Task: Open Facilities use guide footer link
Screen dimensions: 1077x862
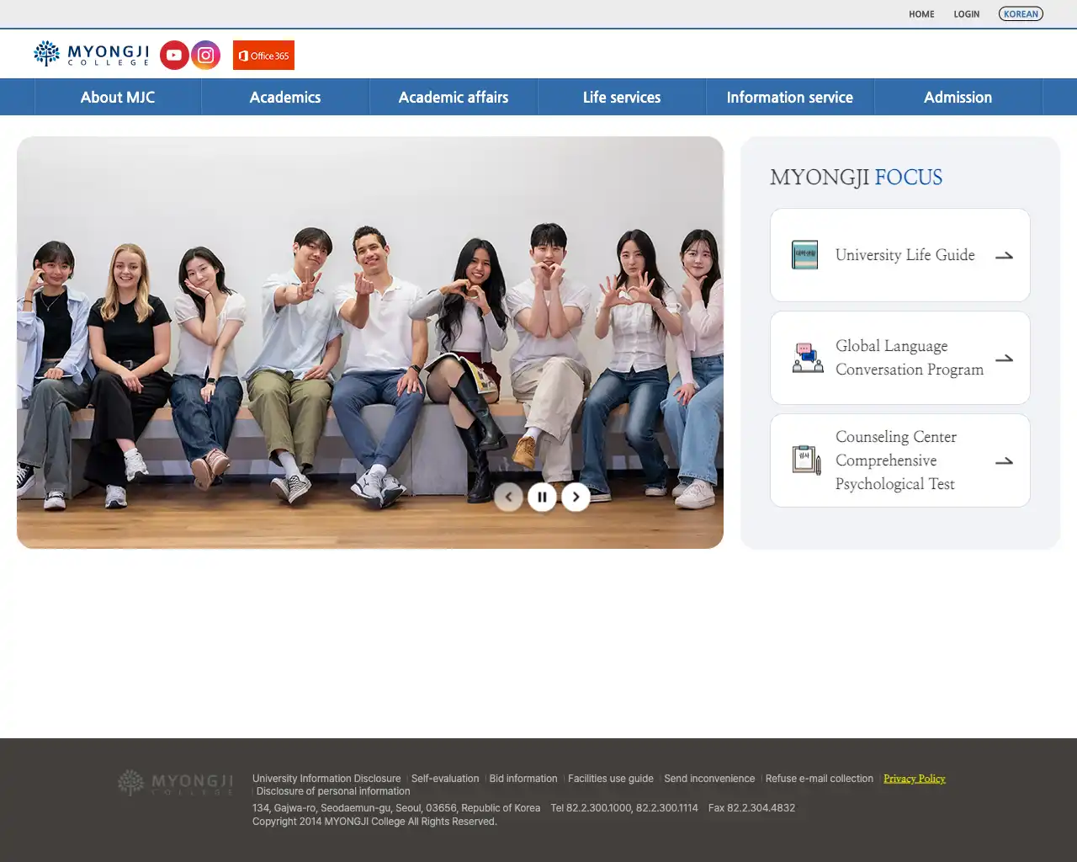Action: (x=611, y=779)
